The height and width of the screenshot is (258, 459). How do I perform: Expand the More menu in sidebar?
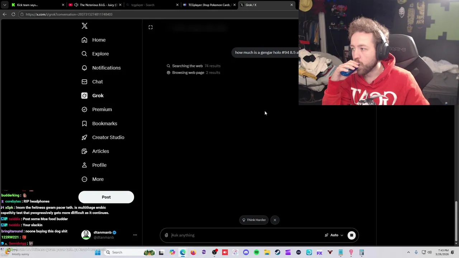[x=93, y=179]
